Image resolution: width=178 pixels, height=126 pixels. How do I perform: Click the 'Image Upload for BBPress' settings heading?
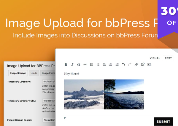31,66
